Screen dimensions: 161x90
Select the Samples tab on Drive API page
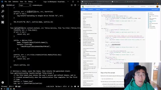pyautogui.click(x=98, y=9)
